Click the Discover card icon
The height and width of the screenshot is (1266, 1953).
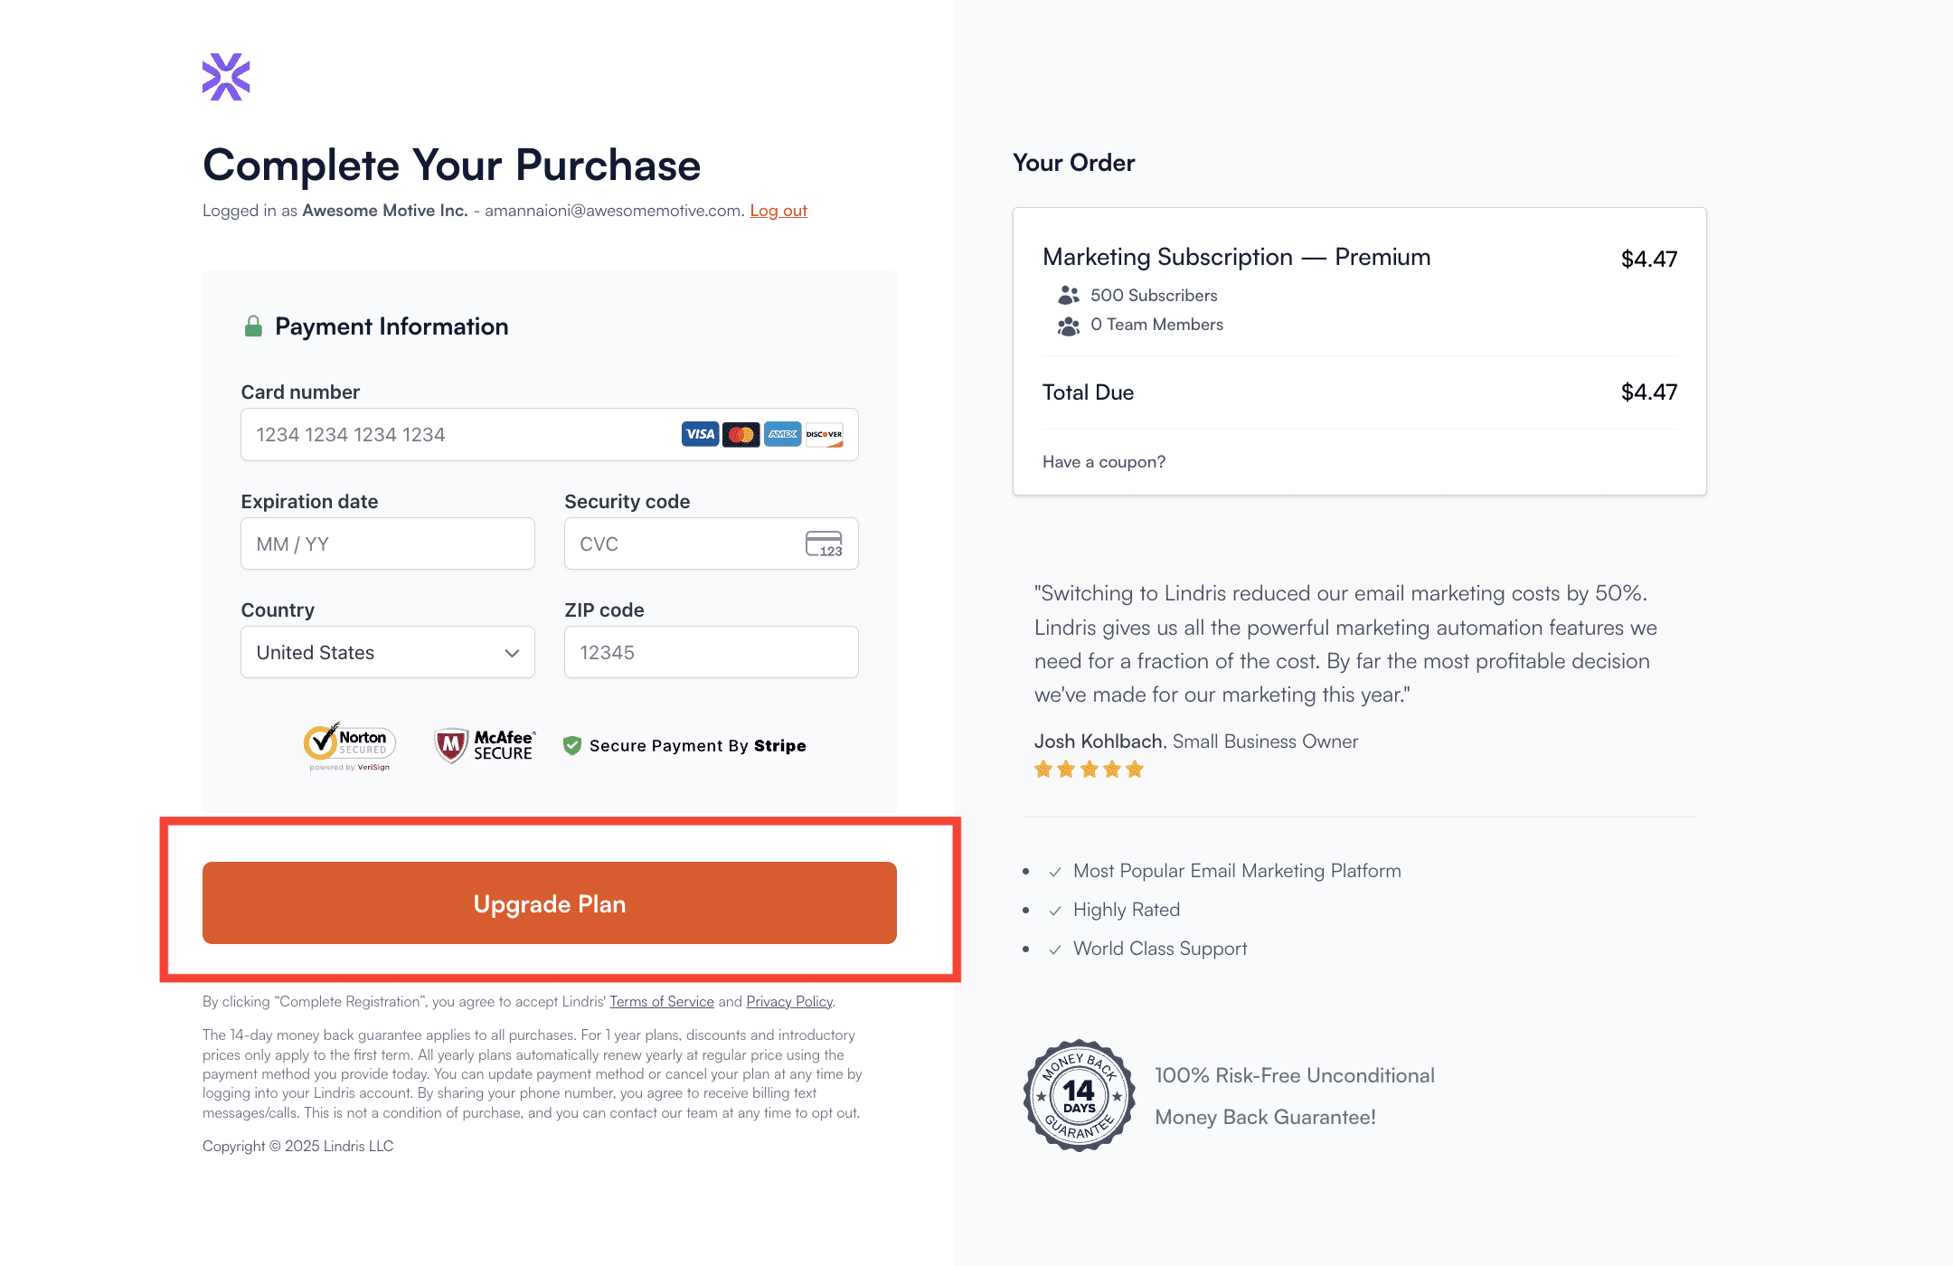825,434
